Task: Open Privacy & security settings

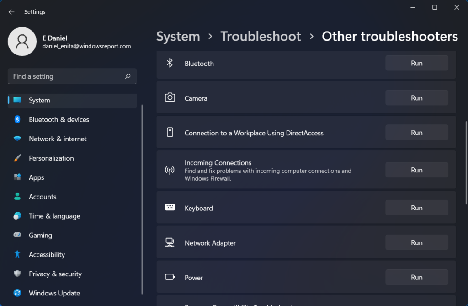Action: pos(72,274)
